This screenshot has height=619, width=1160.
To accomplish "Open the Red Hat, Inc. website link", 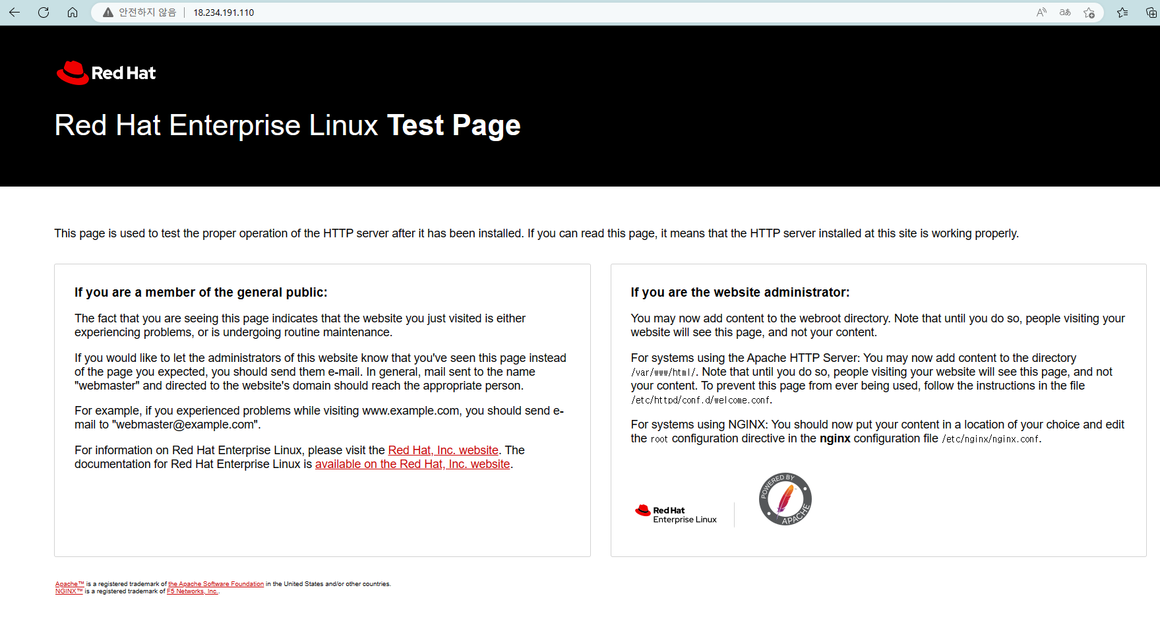I will [443, 450].
